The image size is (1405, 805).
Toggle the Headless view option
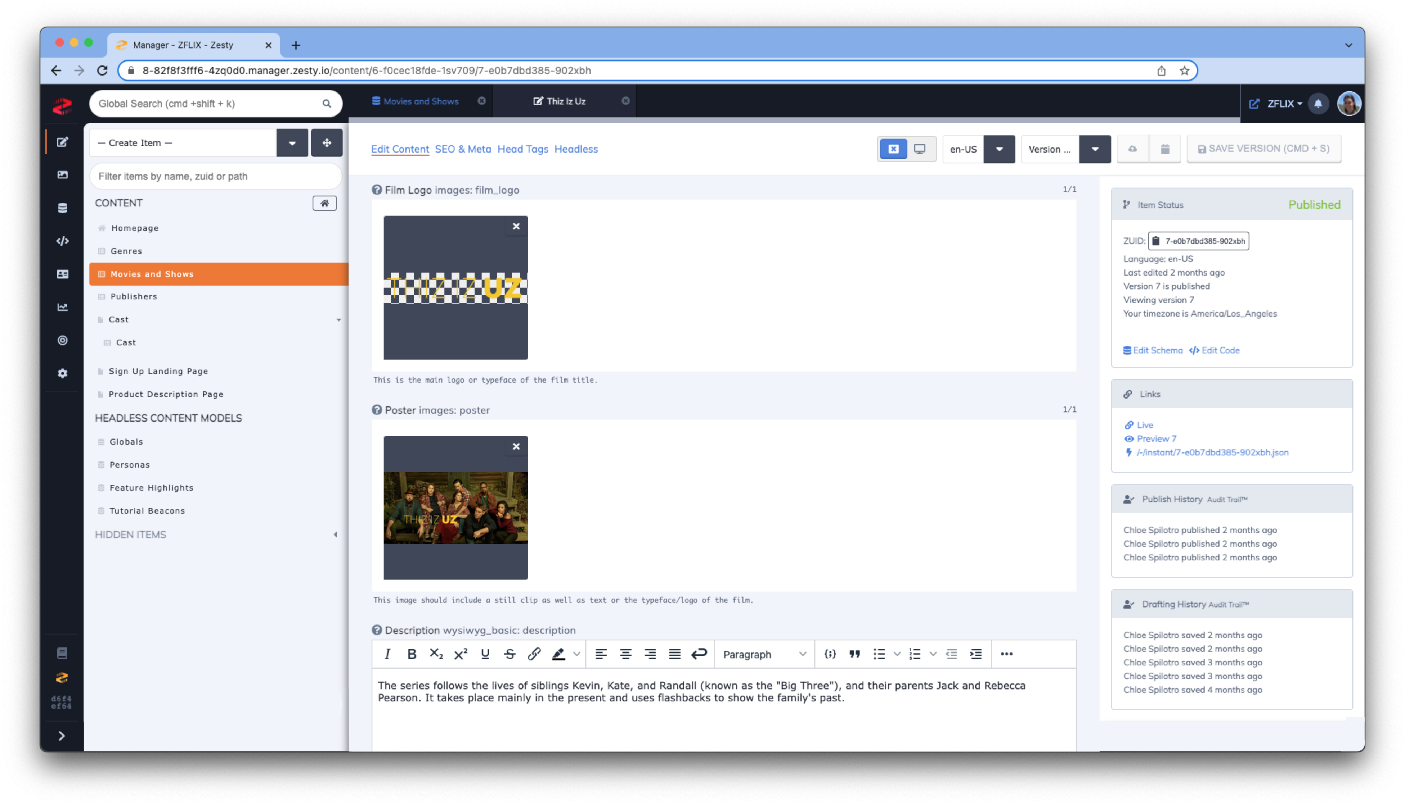576,149
